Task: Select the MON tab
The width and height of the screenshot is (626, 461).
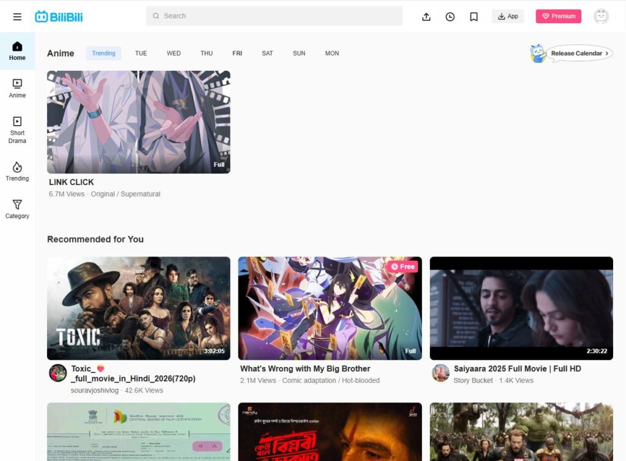Action: pyautogui.click(x=332, y=53)
